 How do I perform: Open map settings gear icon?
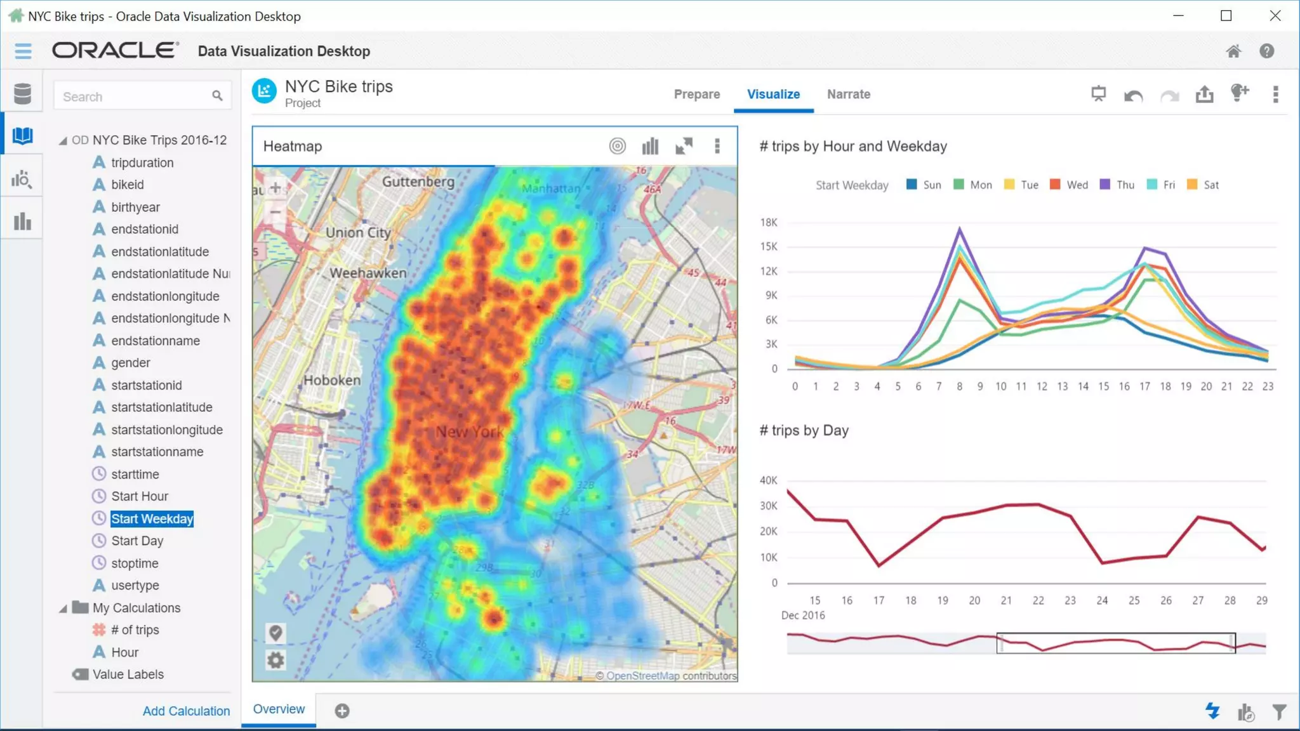[x=275, y=661]
